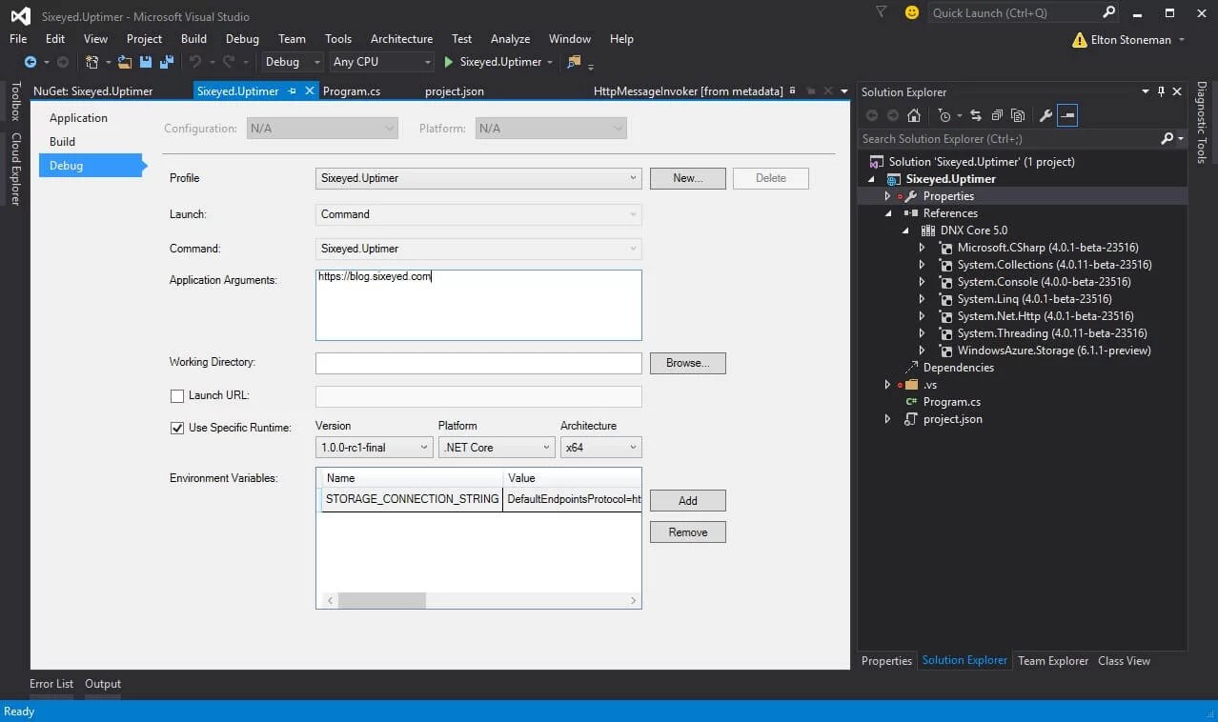Switch to the project.json tab
The height and width of the screenshot is (722, 1218).
coord(454,91)
